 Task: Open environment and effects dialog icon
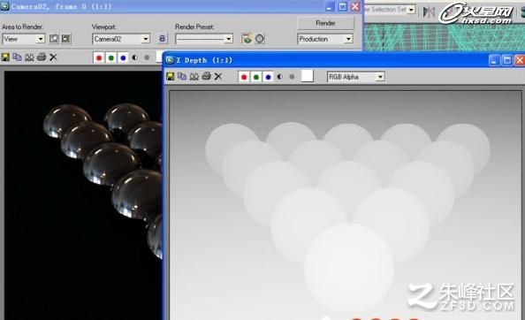click(x=260, y=39)
